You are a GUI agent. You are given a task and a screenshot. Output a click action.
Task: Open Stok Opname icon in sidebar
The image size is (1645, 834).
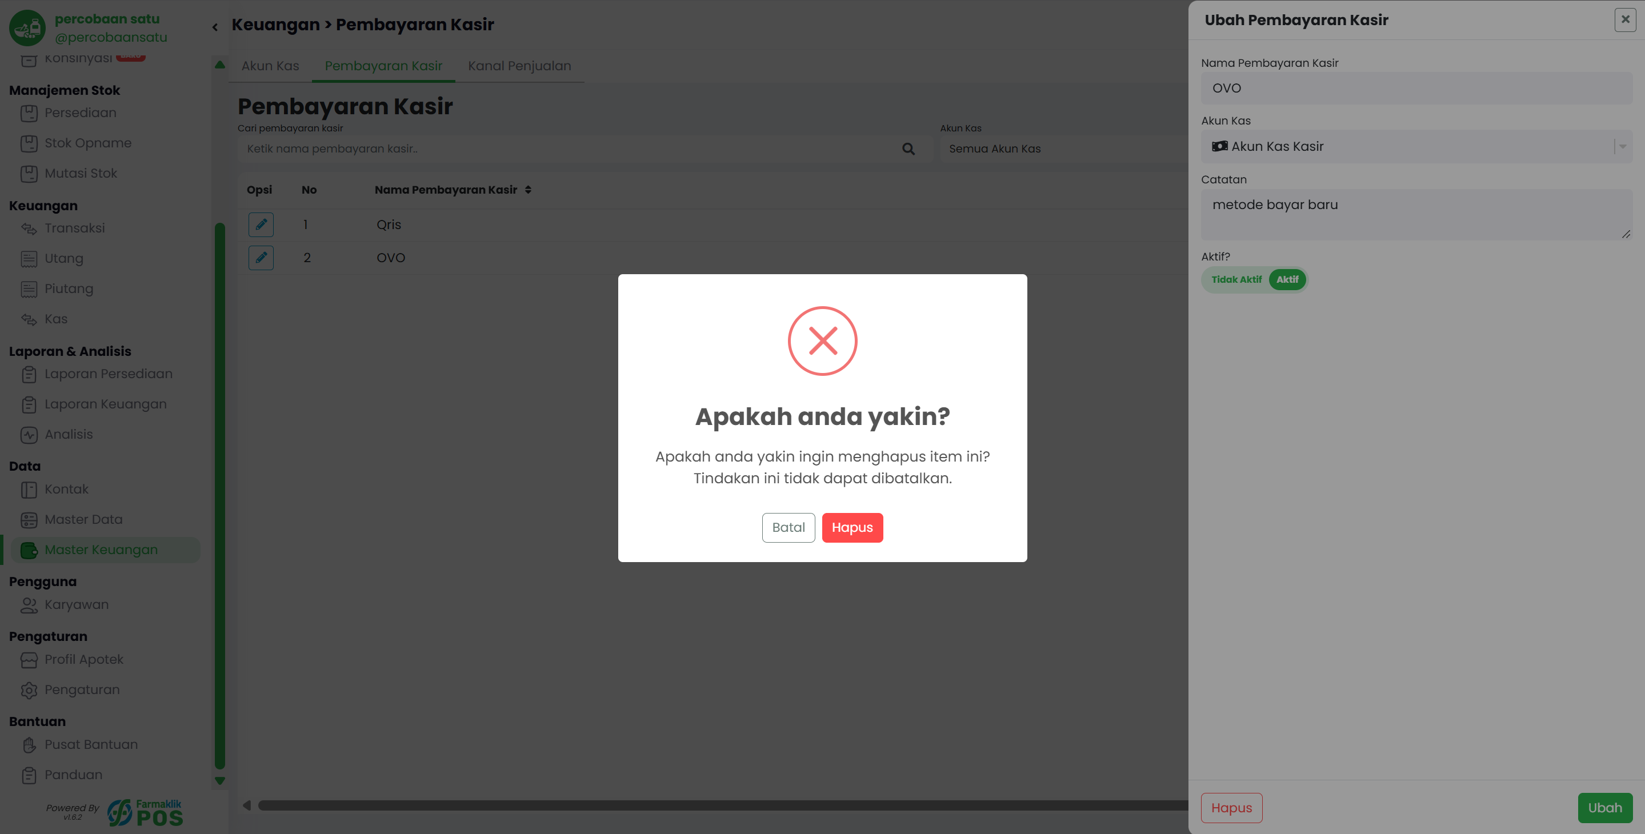[29, 144]
